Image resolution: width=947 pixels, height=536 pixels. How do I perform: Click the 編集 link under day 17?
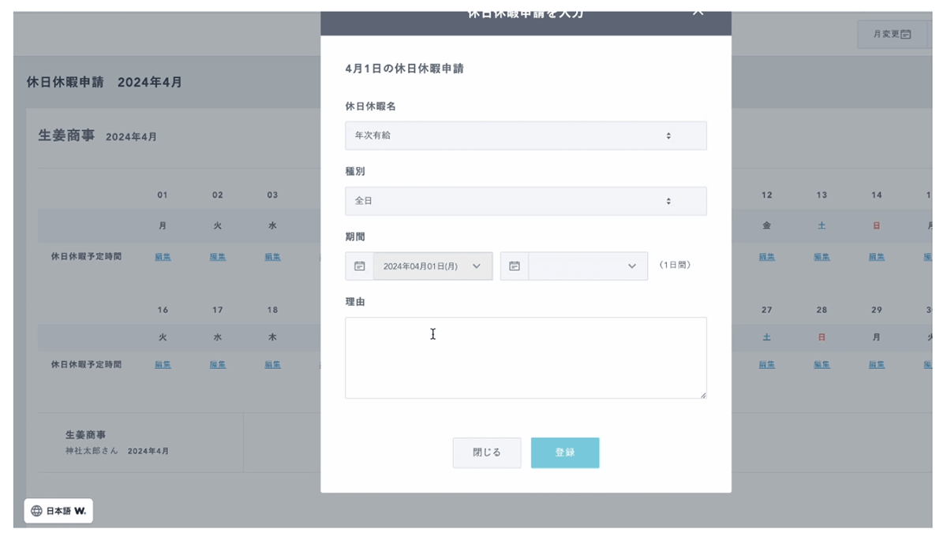click(218, 365)
